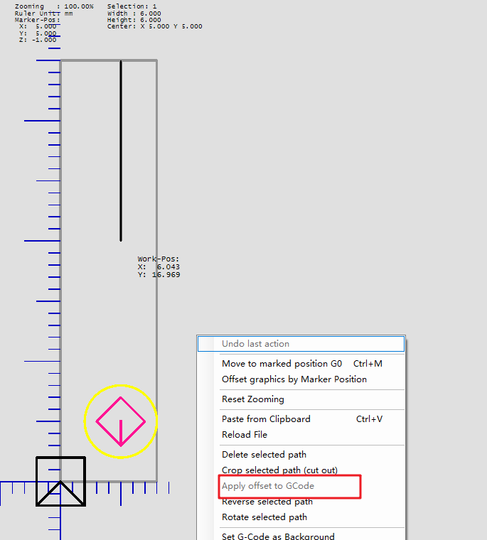Select Rotate selected path option

pos(264,517)
